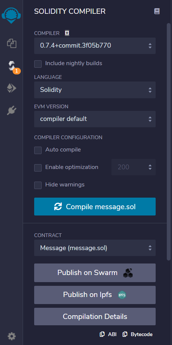Copy ABI to clipboard

click(108, 334)
